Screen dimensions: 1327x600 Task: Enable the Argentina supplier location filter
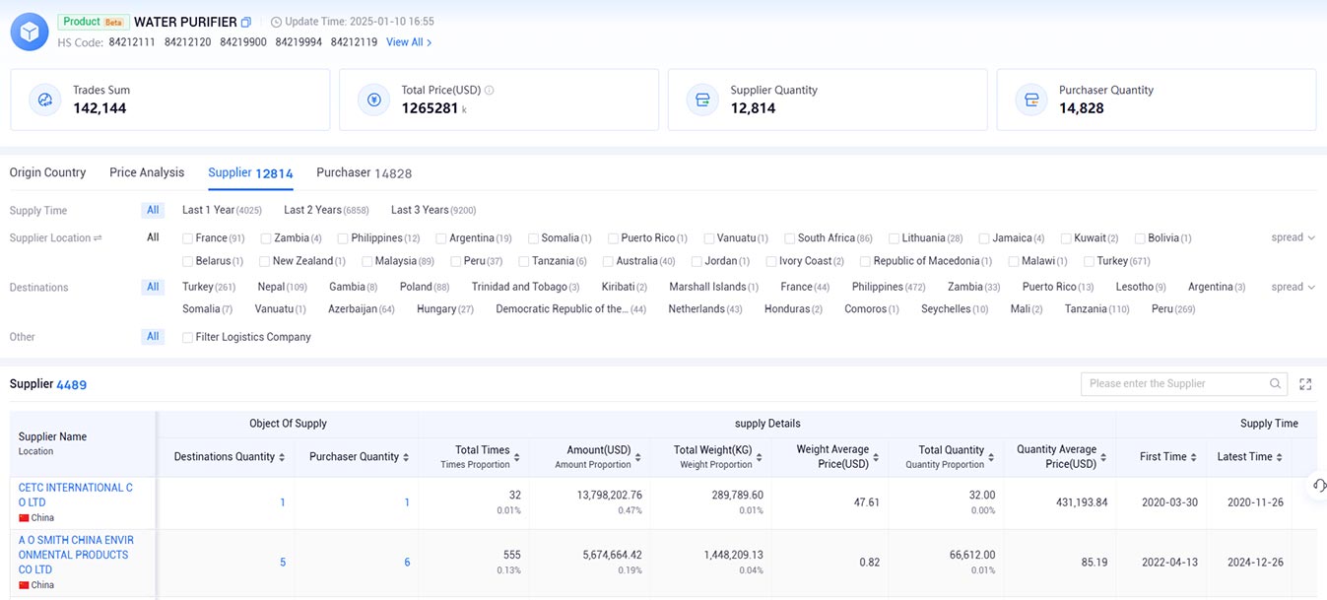(441, 238)
